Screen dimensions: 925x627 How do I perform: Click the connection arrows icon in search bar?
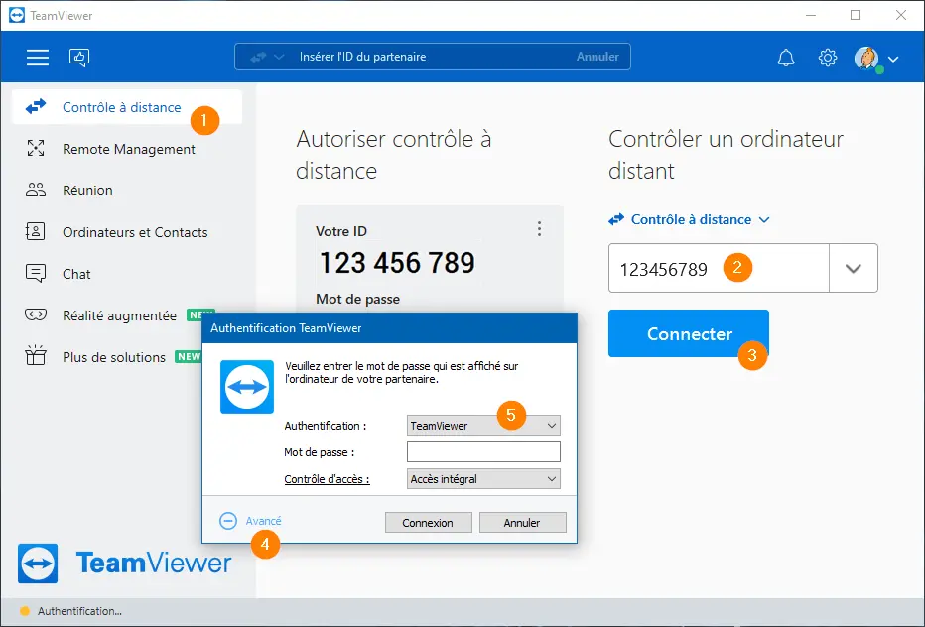tap(258, 58)
